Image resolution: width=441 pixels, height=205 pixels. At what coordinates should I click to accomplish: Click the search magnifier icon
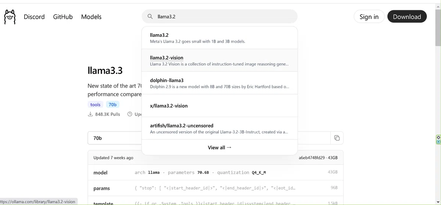[x=150, y=17]
